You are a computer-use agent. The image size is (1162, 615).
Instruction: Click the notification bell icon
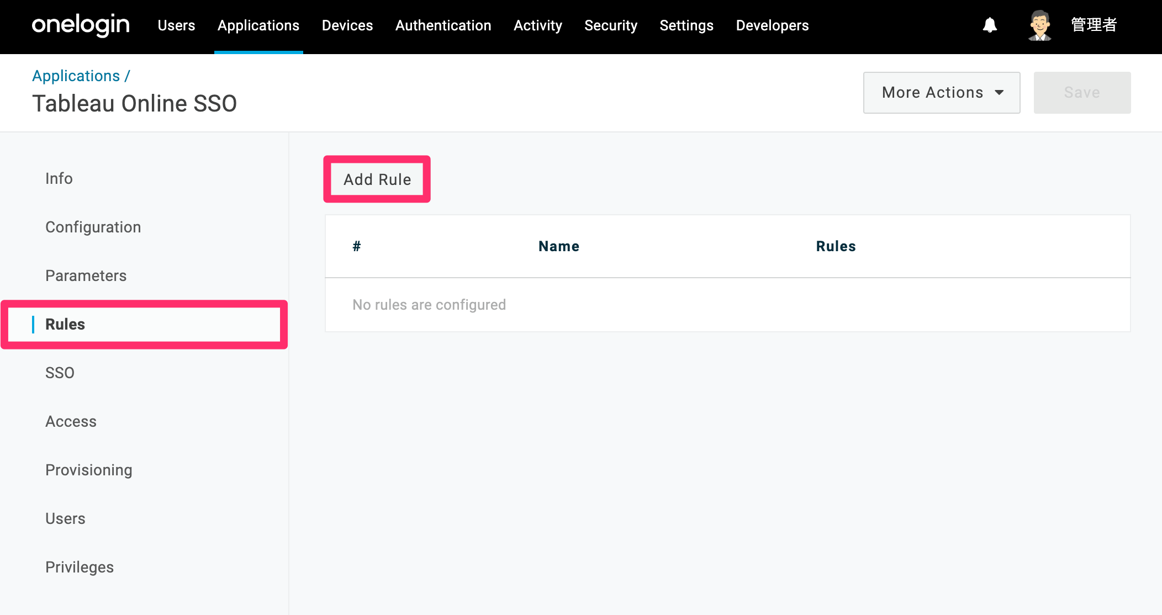pos(990,25)
